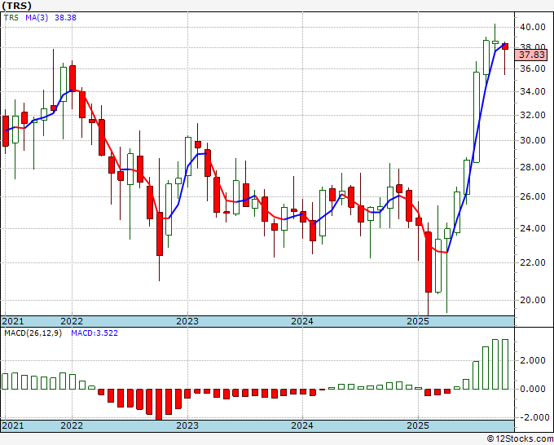Click 2025 on the MACD timeline
The image size is (554, 445).
coord(418,425)
